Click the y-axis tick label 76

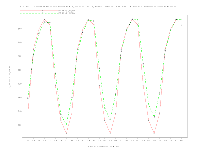coord(19,70)
